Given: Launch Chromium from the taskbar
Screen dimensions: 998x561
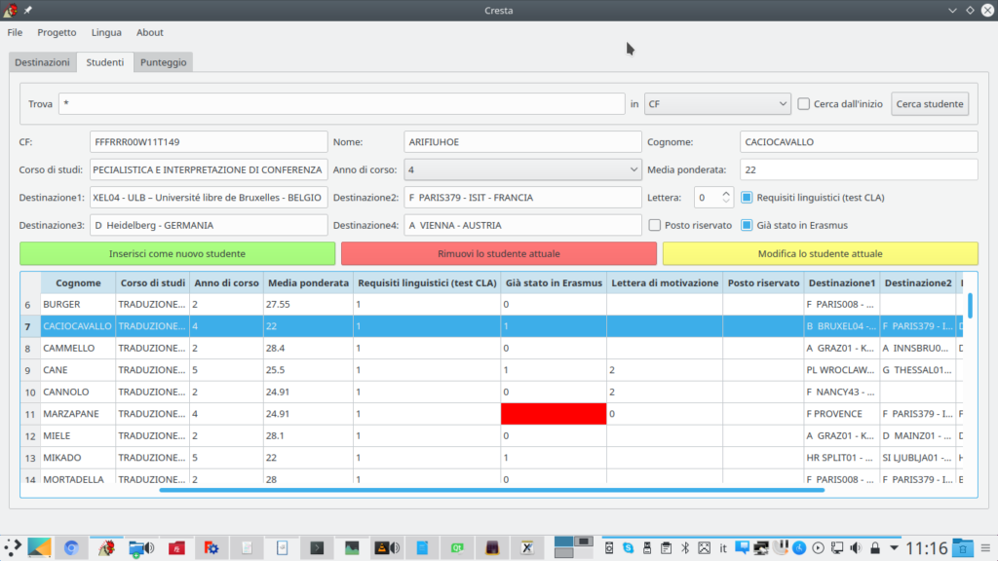Looking at the screenshot, I should (70, 547).
